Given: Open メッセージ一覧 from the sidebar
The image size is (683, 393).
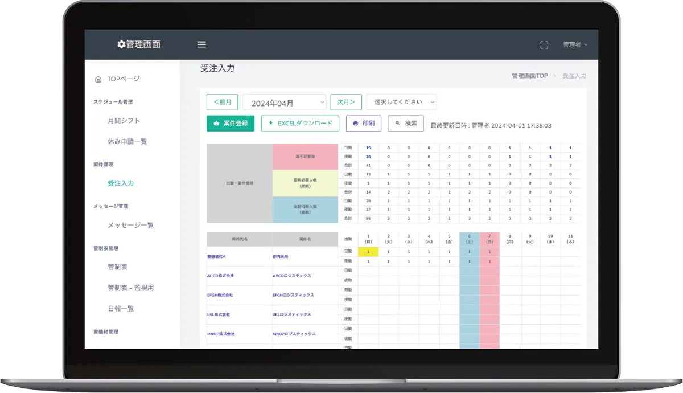Looking at the screenshot, I should point(130,225).
